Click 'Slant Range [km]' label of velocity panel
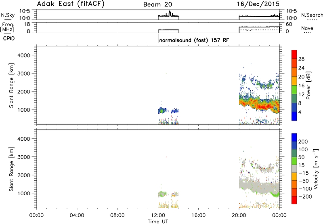The image size is (323, 224). click(x=11, y=169)
